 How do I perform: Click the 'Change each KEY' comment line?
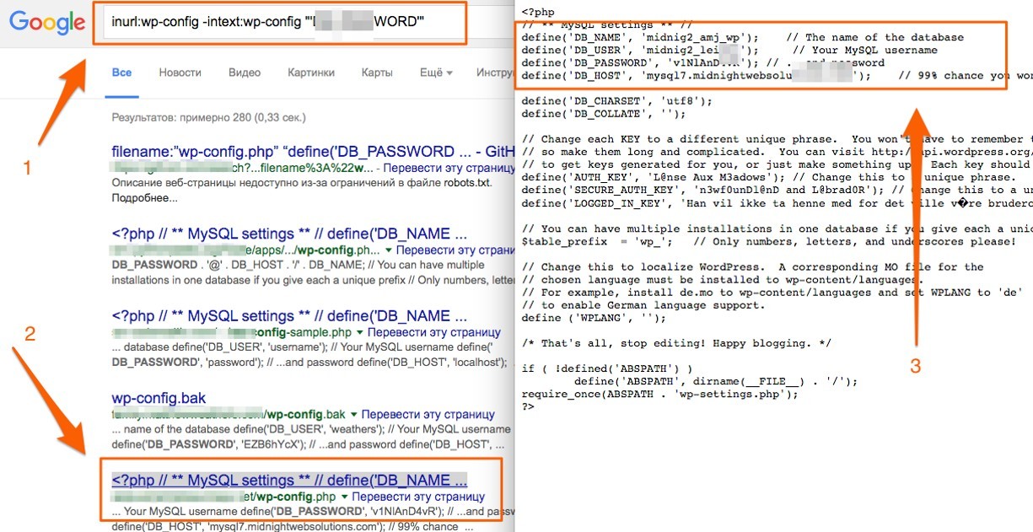point(777,139)
